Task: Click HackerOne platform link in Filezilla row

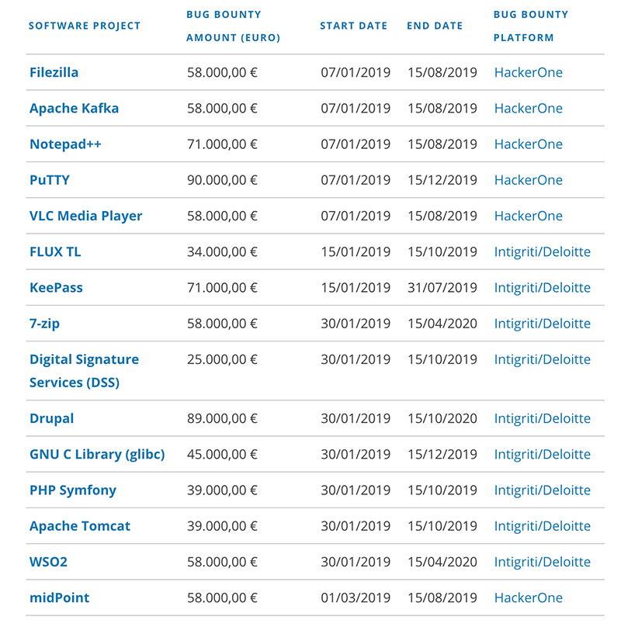Action: click(528, 73)
